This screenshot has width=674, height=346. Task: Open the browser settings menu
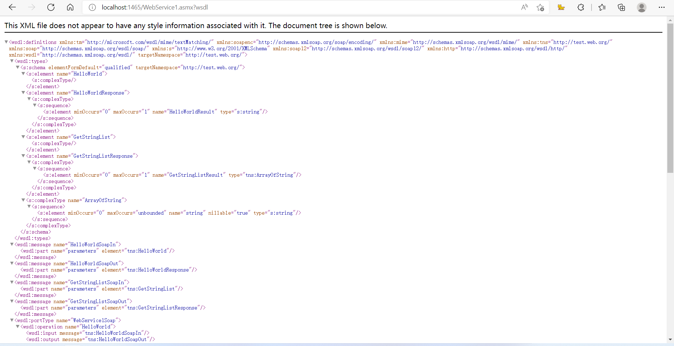(662, 7)
